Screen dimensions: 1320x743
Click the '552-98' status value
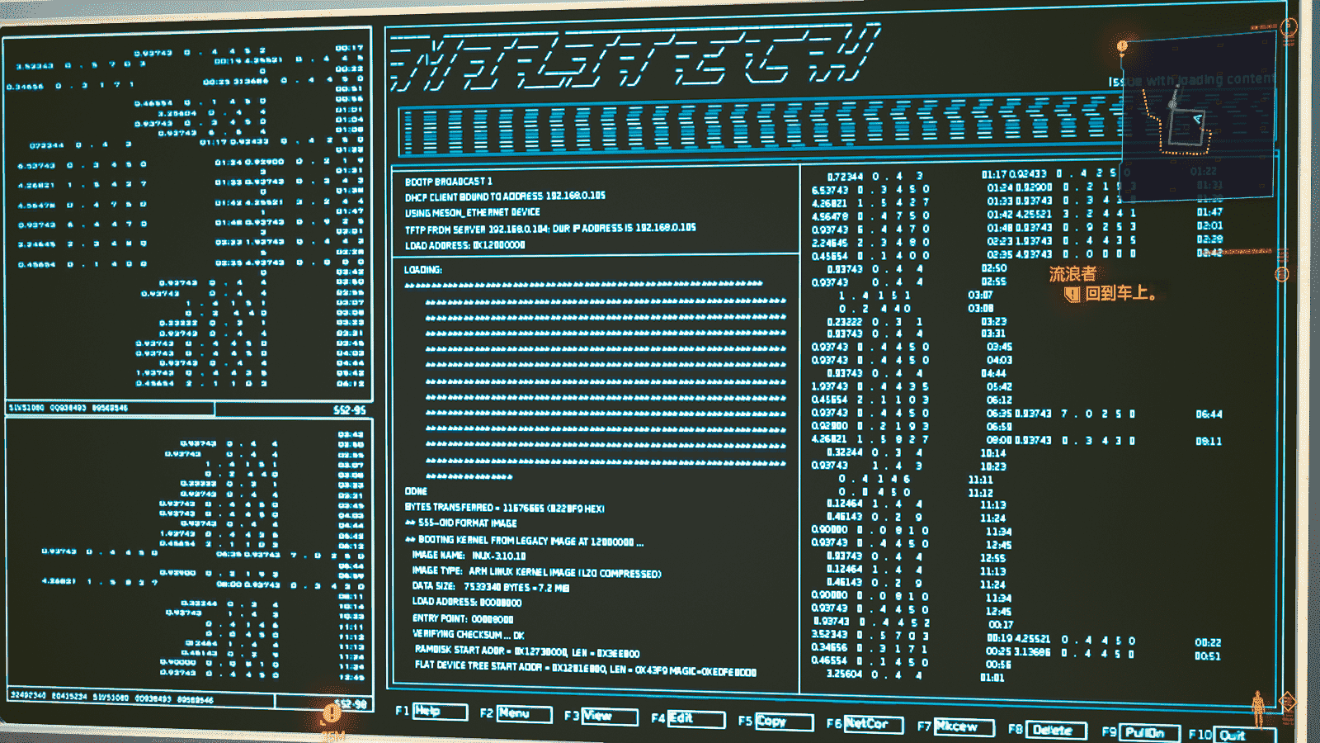pyautogui.click(x=351, y=704)
